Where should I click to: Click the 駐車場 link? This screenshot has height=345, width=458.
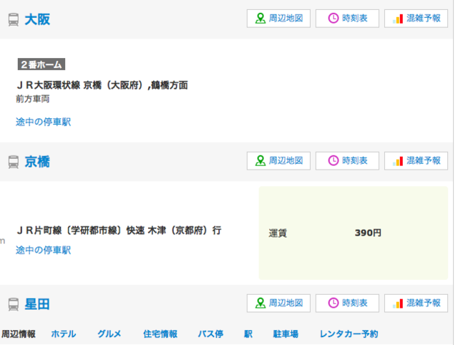(x=286, y=334)
